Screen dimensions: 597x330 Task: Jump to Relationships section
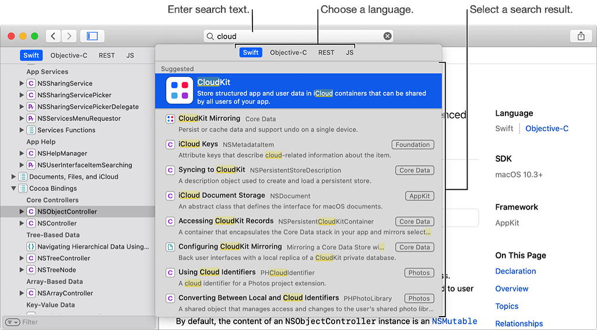519,324
